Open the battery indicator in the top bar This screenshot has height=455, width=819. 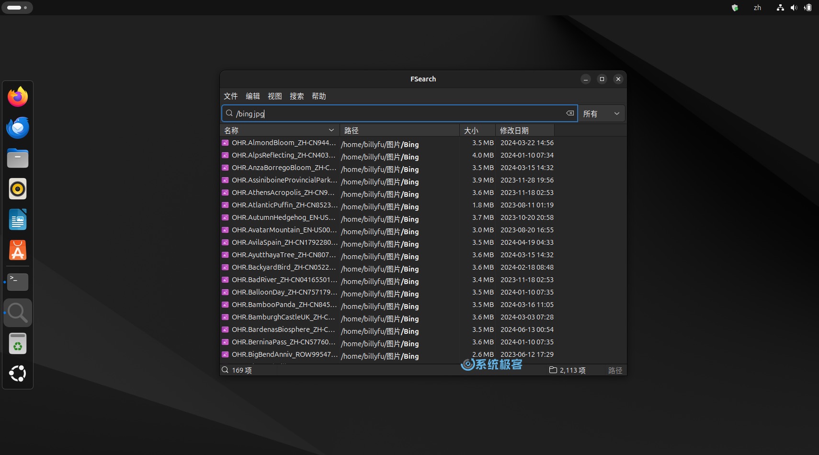tap(808, 8)
